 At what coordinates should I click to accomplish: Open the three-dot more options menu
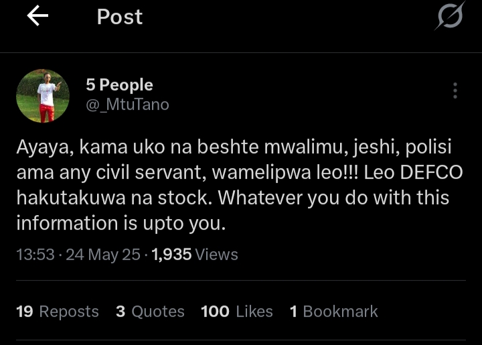(455, 90)
